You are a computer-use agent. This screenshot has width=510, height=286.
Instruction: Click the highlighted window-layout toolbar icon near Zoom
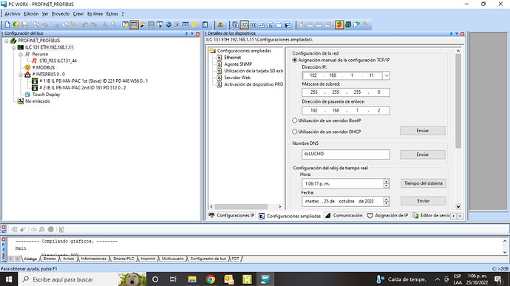(x=134, y=24)
